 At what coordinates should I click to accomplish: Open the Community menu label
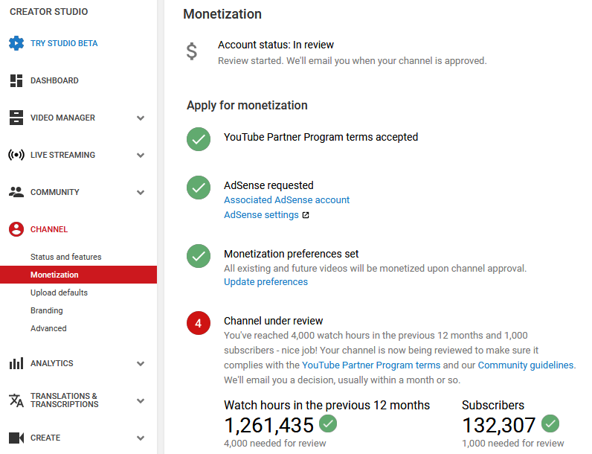coord(55,192)
